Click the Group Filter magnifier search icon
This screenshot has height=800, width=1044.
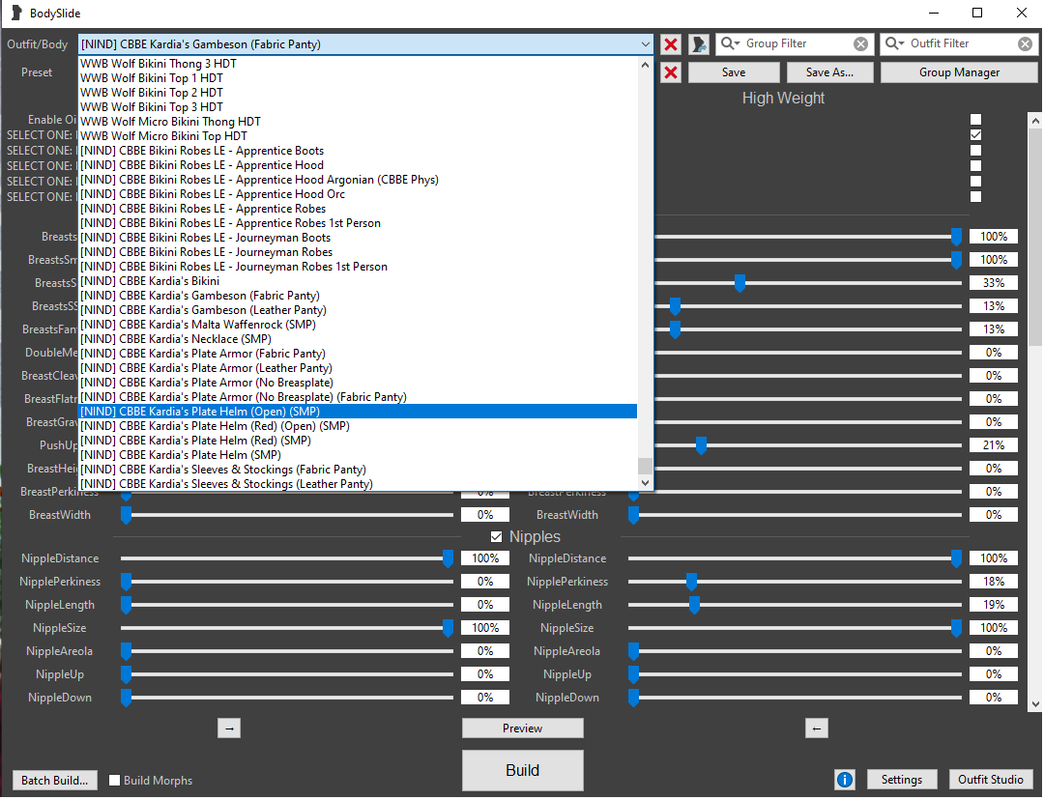coord(730,43)
